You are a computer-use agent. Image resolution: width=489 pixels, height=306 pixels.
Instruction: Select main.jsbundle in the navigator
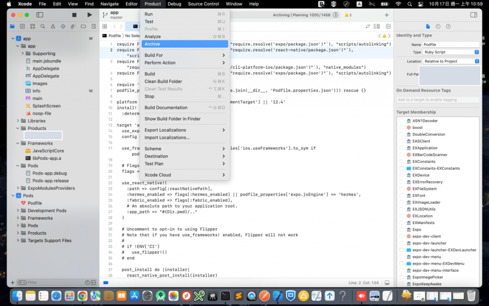pos(47,61)
